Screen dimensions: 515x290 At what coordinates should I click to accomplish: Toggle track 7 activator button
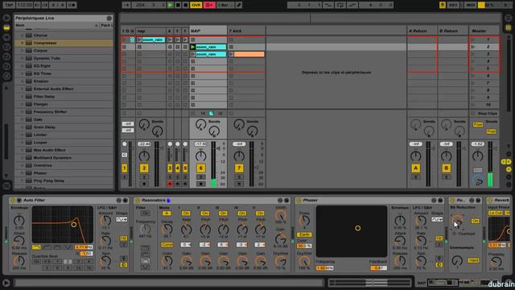pos(239,168)
